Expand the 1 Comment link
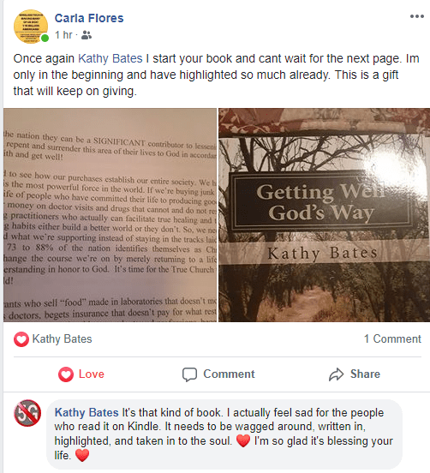 pos(392,338)
